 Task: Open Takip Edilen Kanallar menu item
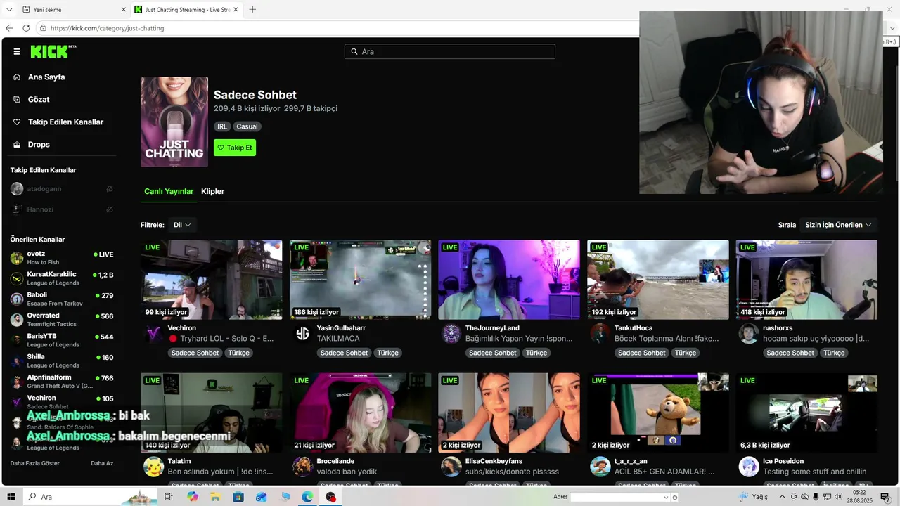65,122
